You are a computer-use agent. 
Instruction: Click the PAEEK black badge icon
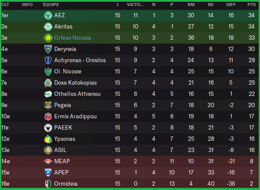point(48,127)
